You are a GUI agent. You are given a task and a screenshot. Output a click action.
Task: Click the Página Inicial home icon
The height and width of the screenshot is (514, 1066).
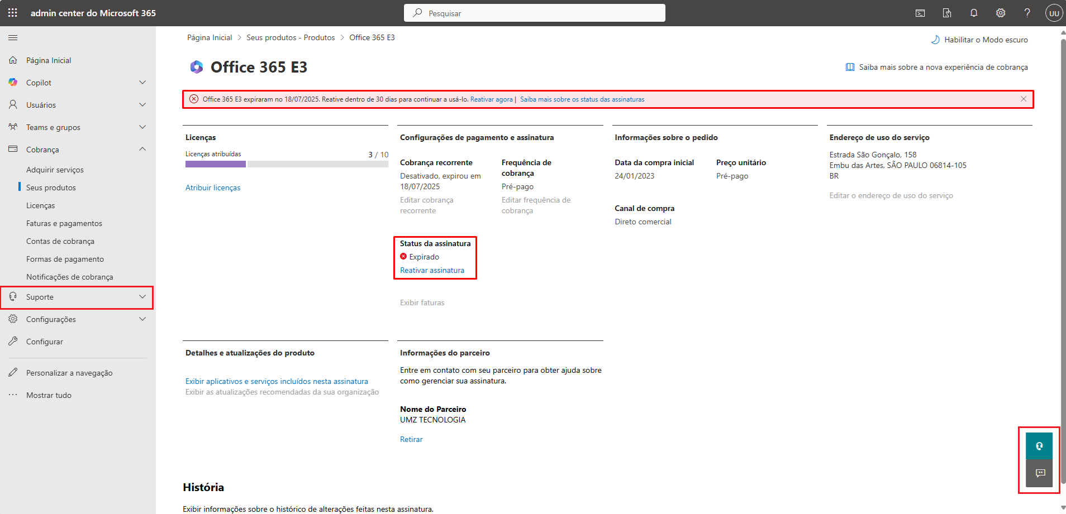point(13,60)
